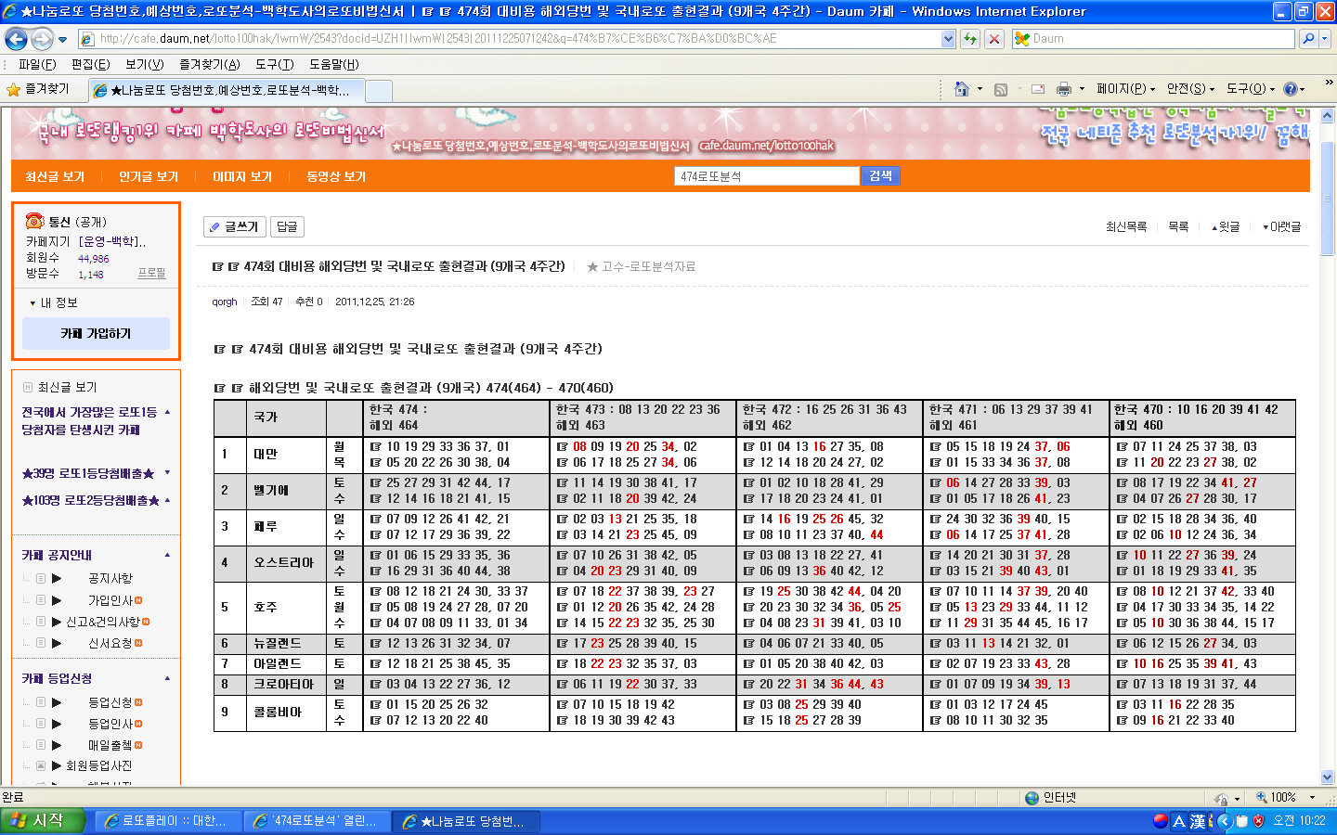Click the Stop loading X icon
This screenshot has width=1337, height=835.
point(994,39)
